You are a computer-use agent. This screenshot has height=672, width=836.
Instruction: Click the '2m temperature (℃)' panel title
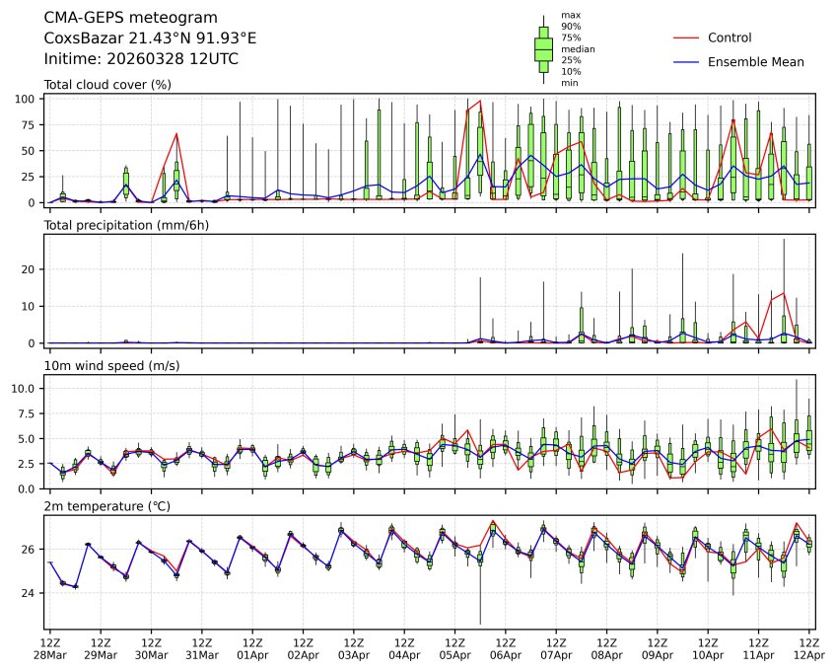click(106, 506)
